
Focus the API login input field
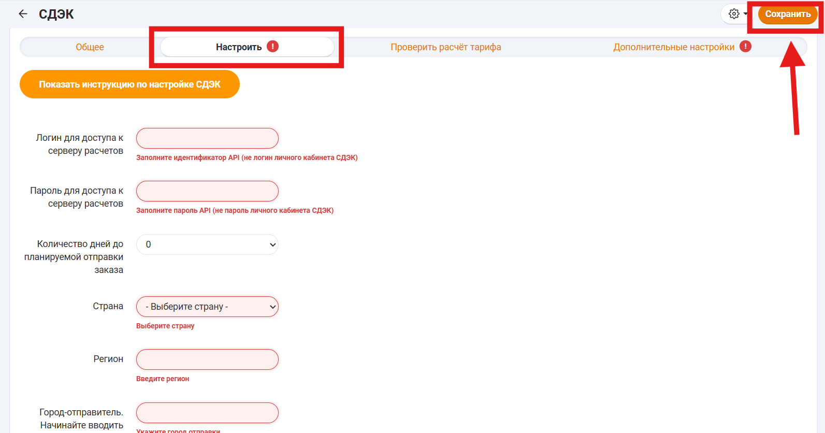coord(207,138)
